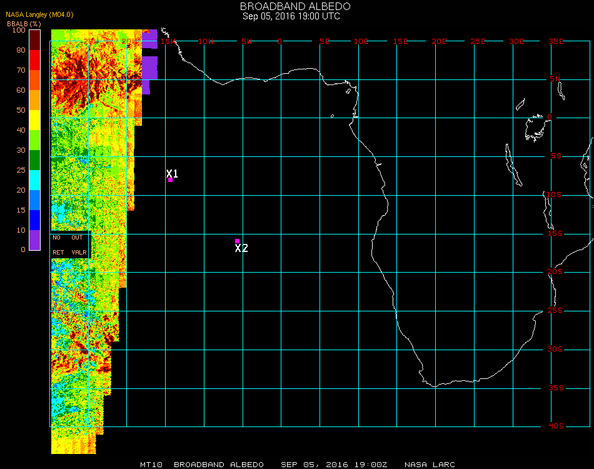Screen dimensions: 594x469
Task: Click the '10E' longitude label
Action: coord(361,41)
